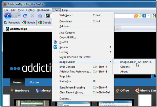Click the Internet globe category icon
Screen dimensions: 157x107
pos(37,90)
